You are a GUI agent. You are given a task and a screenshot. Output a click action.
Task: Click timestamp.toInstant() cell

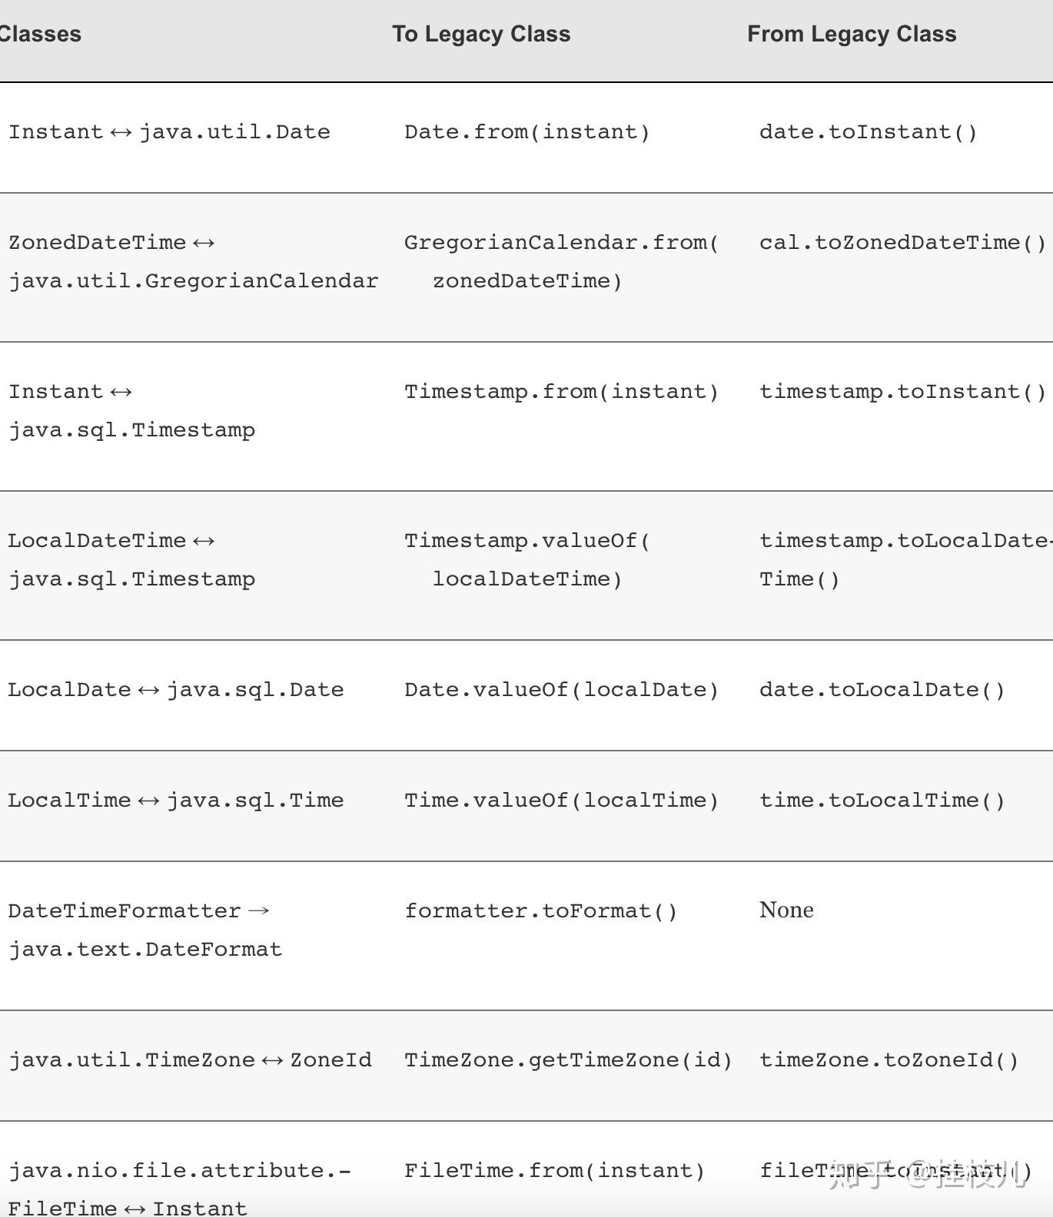pyautogui.click(x=903, y=392)
